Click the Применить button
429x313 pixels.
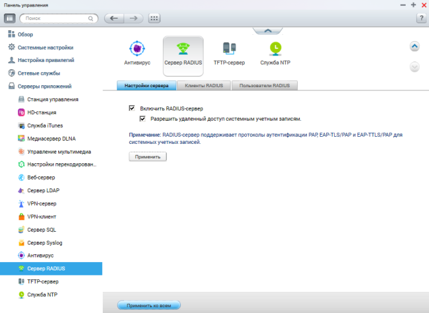148,157
